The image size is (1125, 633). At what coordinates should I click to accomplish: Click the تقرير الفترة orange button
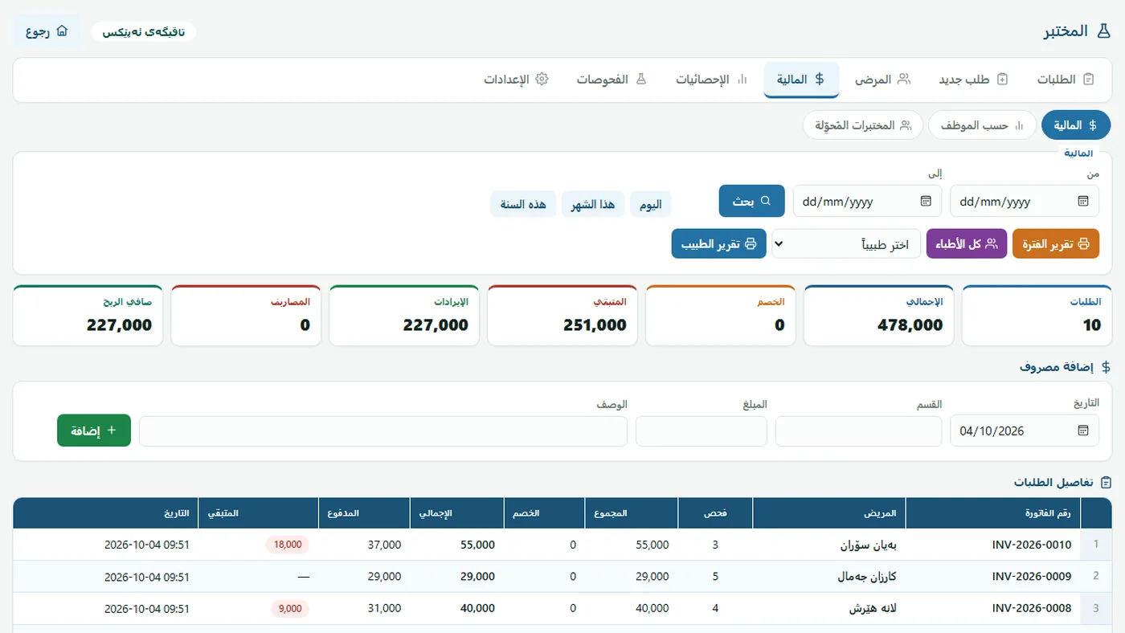[1056, 244]
